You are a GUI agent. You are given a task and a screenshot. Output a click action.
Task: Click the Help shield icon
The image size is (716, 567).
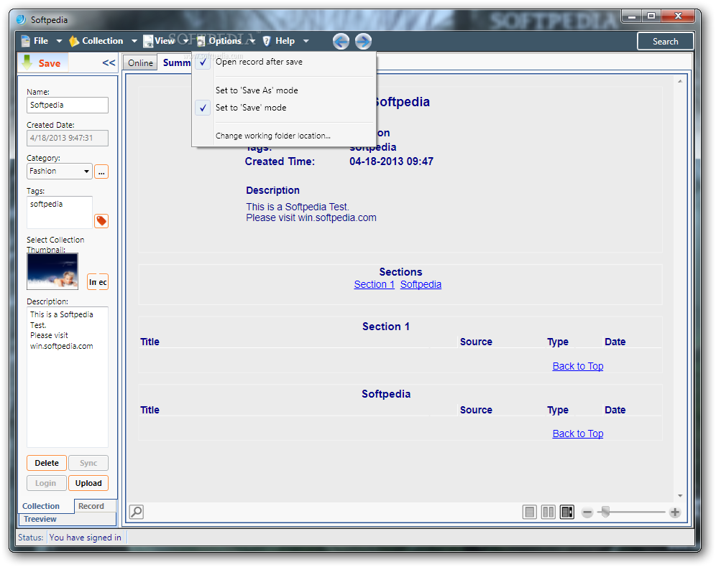pyautogui.click(x=267, y=42)
